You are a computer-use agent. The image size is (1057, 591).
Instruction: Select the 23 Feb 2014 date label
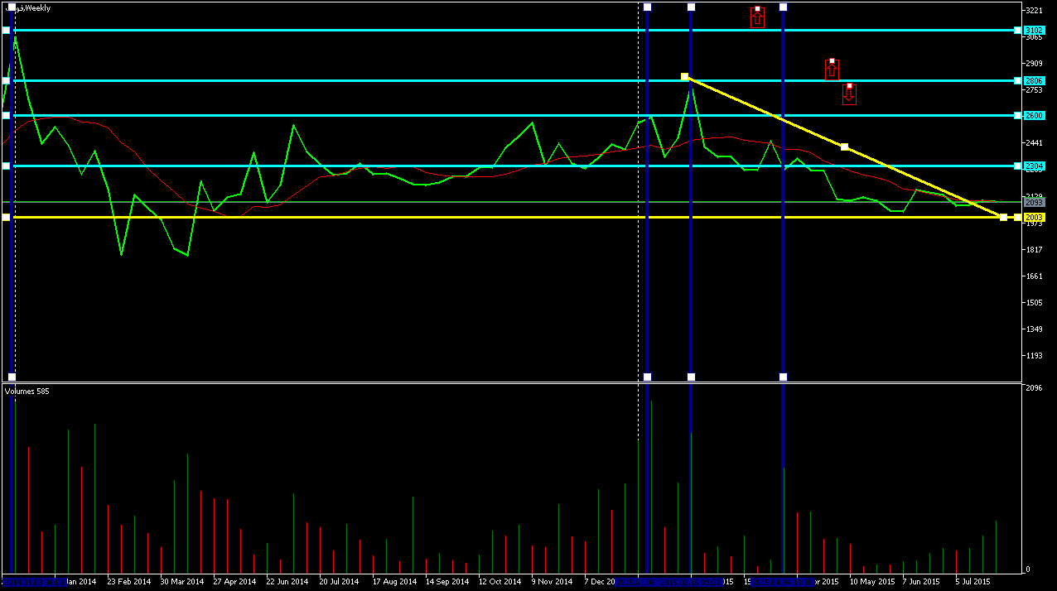click(x=130, y=582)
